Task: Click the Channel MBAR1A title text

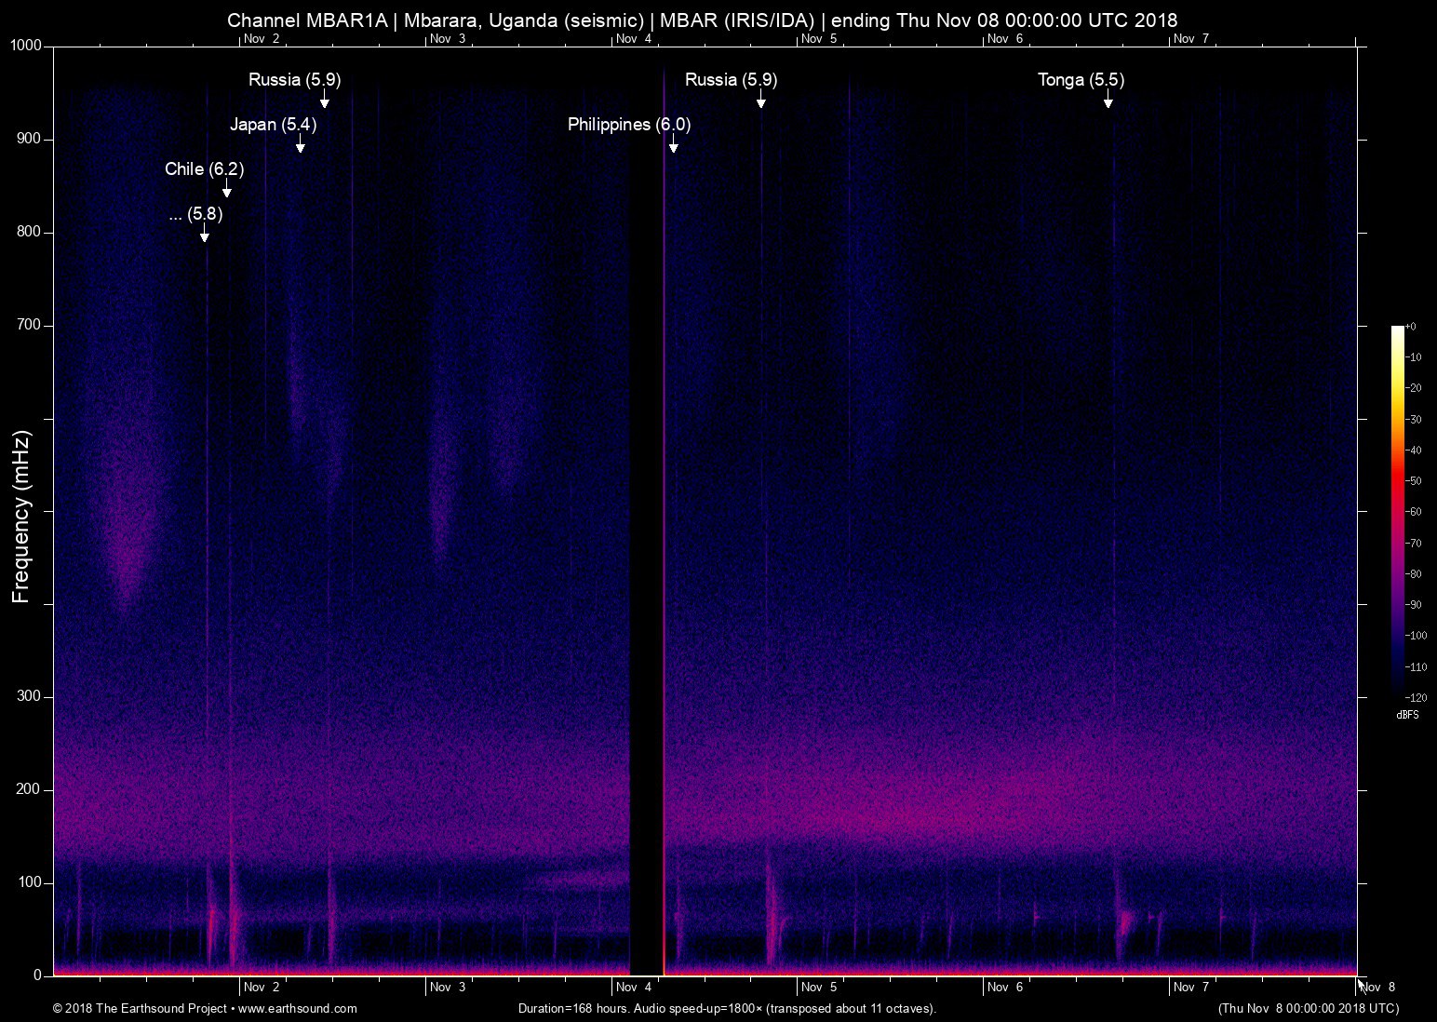Action: (307, 20)
